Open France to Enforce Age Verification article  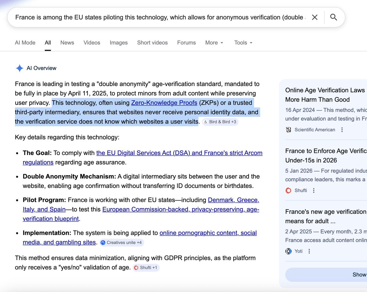(326, 155)
